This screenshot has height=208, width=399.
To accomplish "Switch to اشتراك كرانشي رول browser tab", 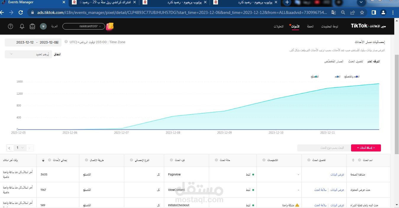I will coord(104,2).
